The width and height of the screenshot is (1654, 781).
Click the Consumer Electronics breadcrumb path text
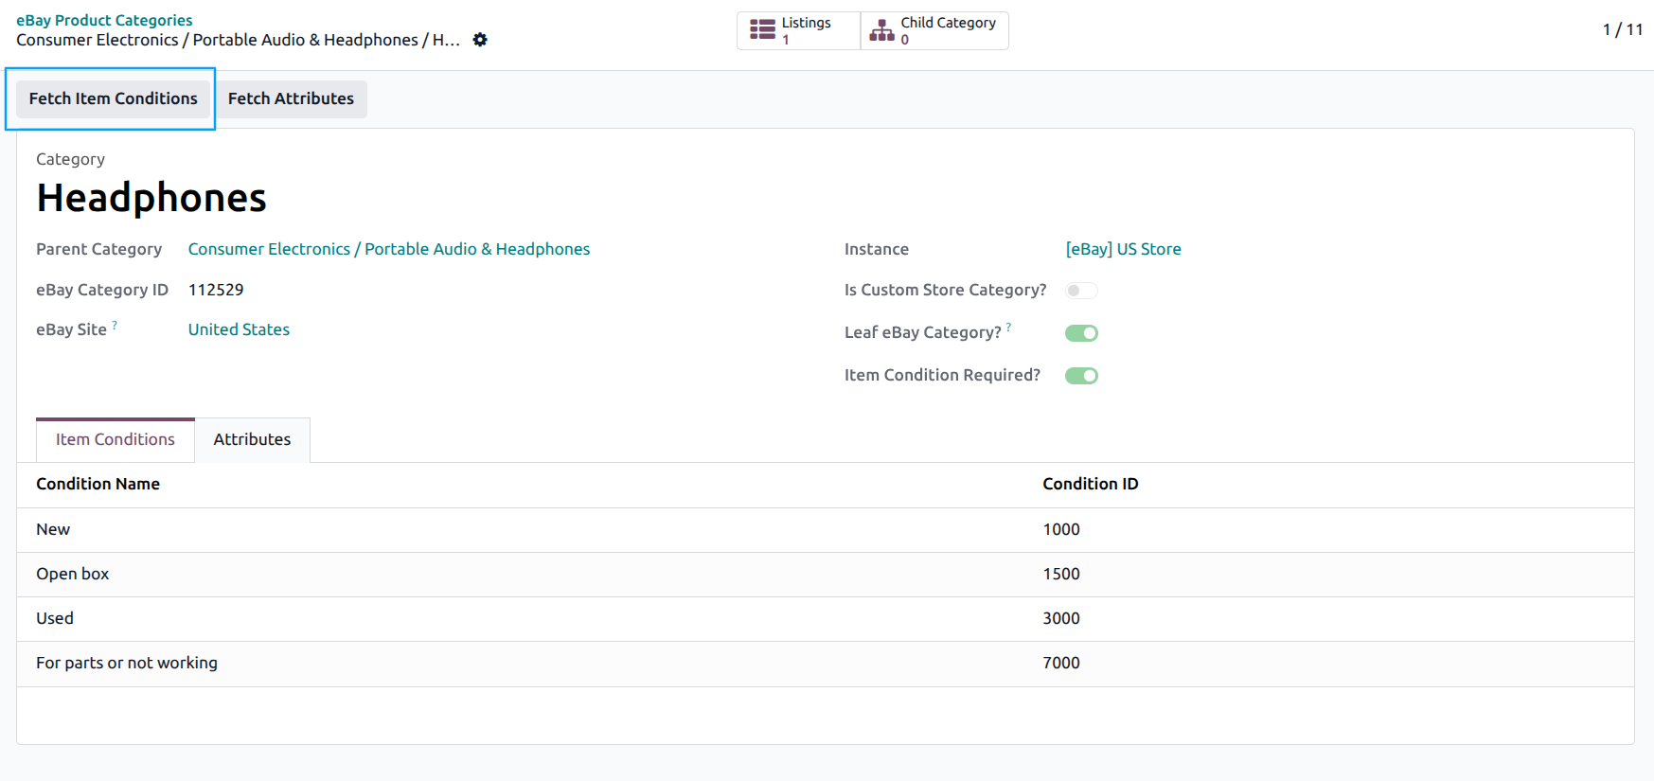(238, 40)
